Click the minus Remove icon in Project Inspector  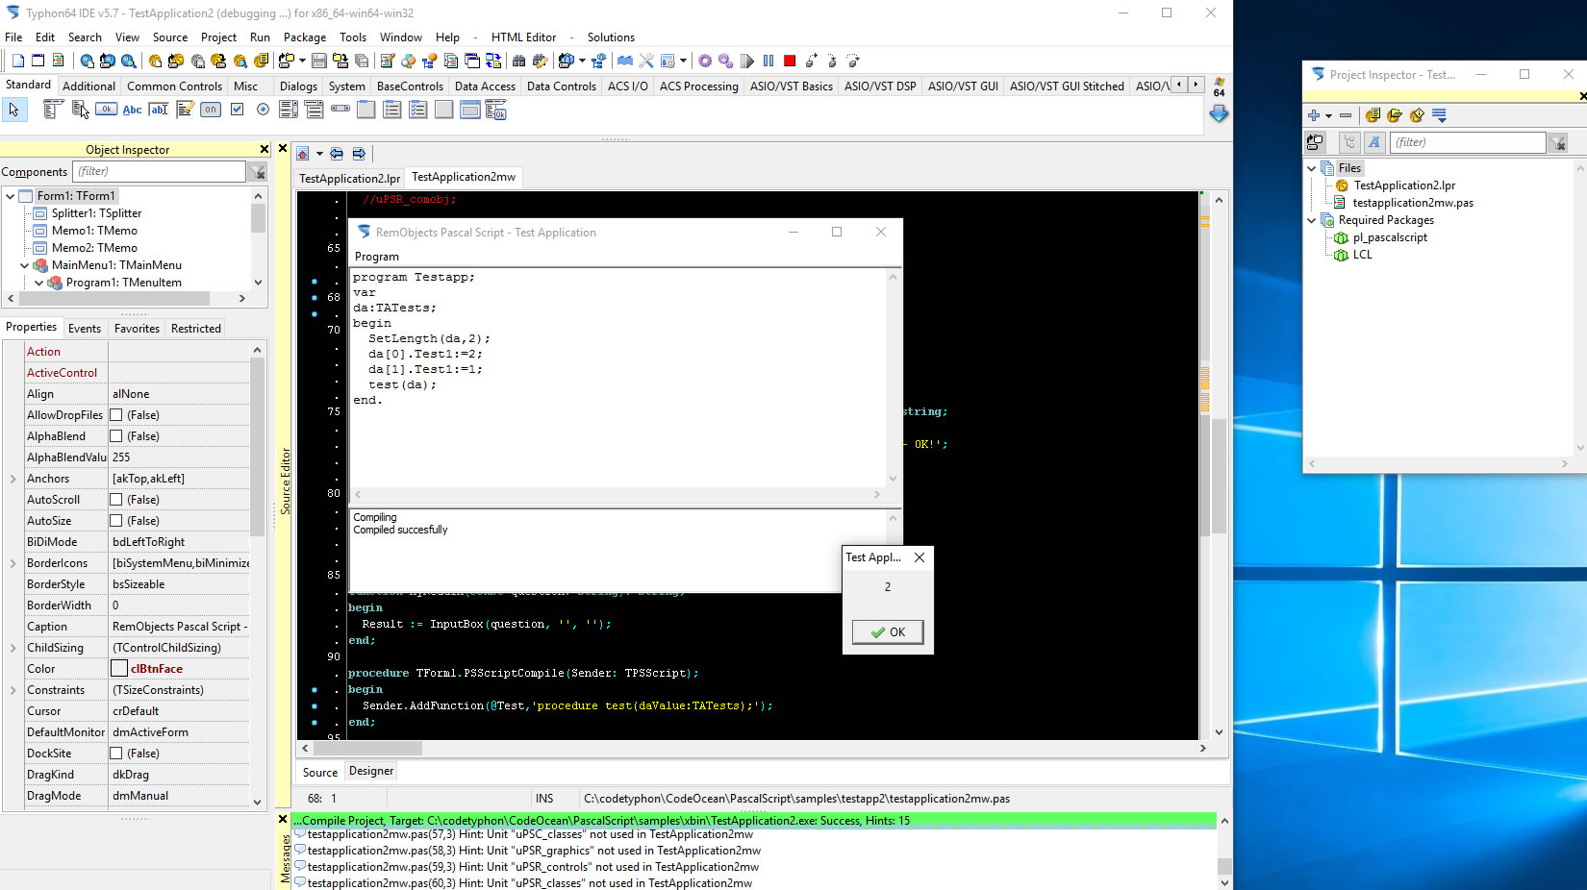click(x=1346, y=115)
